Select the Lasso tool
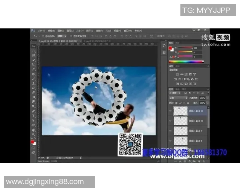Image resolution: width=240 pixels, height=192 pixels. click(34, 55)
